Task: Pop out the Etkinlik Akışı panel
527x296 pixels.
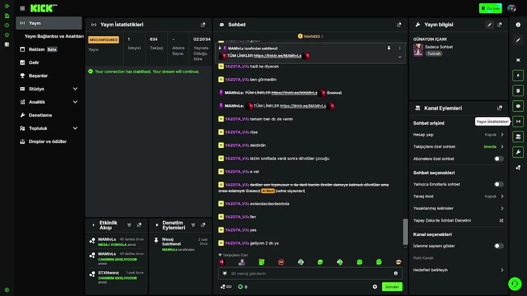Action: 139,225
